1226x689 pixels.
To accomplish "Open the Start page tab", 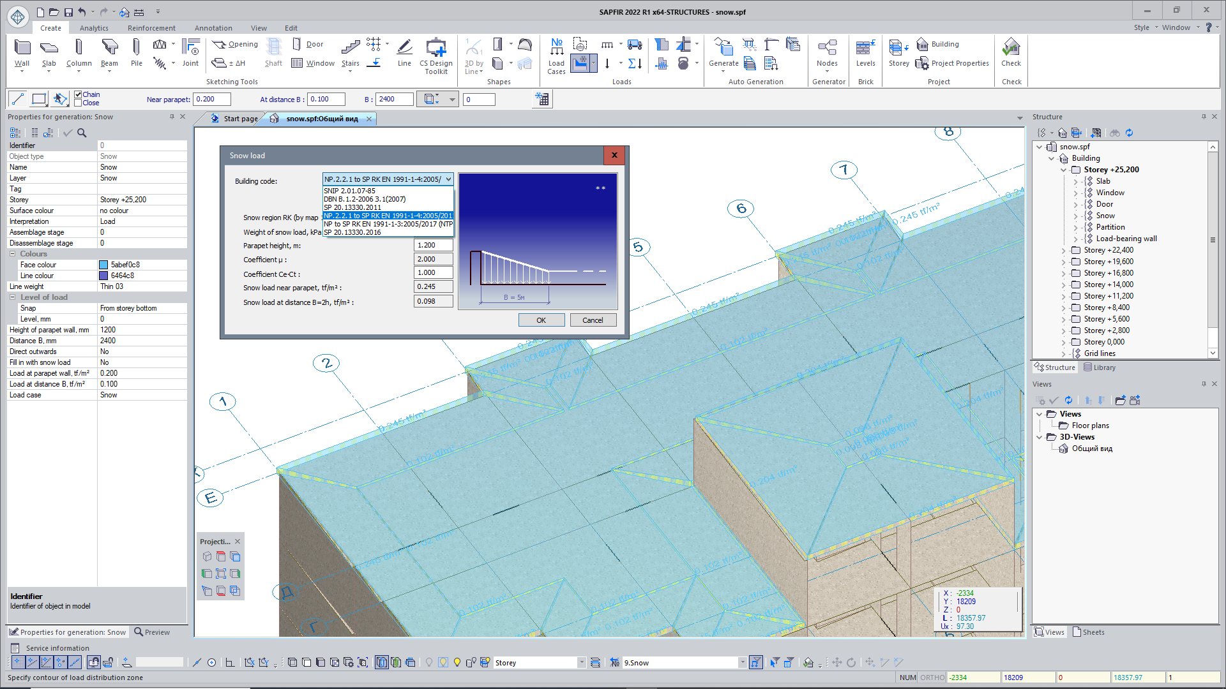I will [239, 119].
